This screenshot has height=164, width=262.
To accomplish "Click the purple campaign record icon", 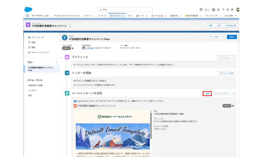I will tap(28, 25).
